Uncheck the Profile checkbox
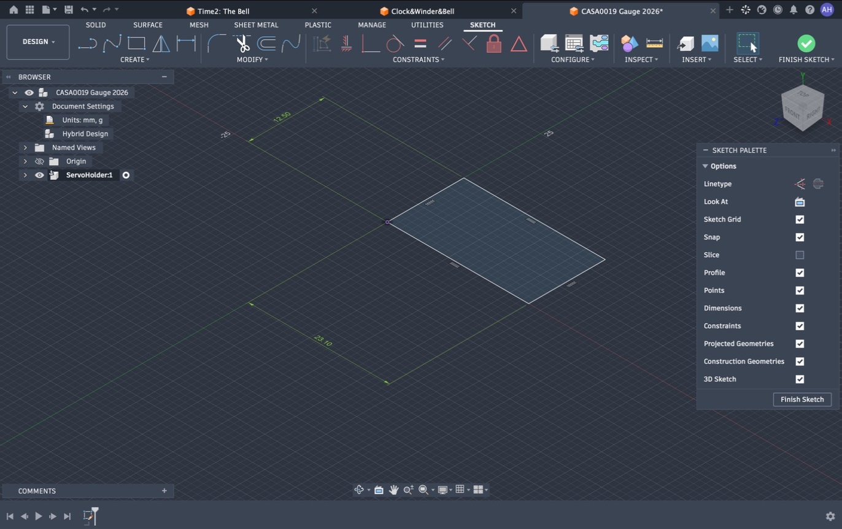 tap(800, 273)
